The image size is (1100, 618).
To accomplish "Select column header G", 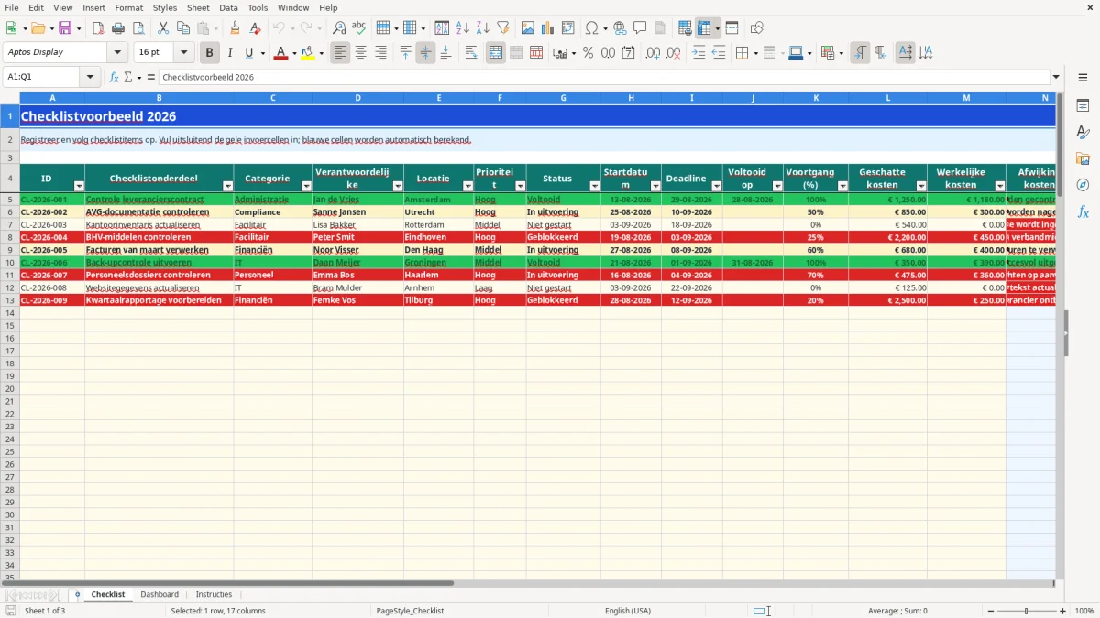I will [563, 98].
